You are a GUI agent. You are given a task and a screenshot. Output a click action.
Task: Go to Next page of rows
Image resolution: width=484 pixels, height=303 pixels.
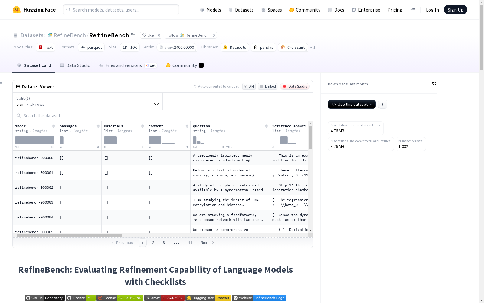pyautogui.click(x=208, y=243)
